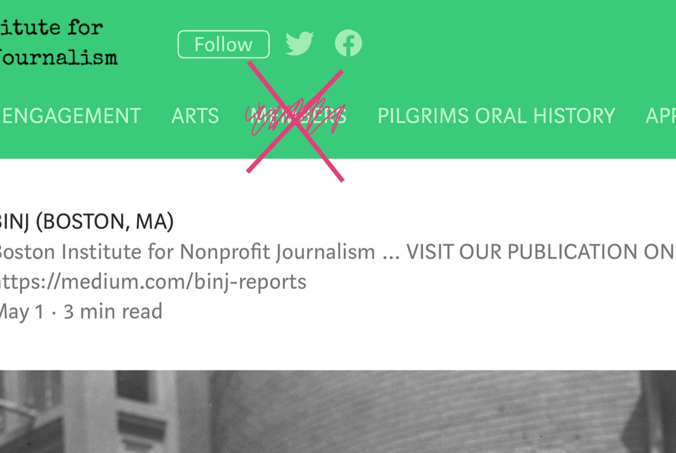676x453 pixels.
Task: Select the cut-off APP nav item at the right edge
Action: [x=661, y=116]
